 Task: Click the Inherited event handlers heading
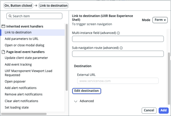(x=25, y=26)
